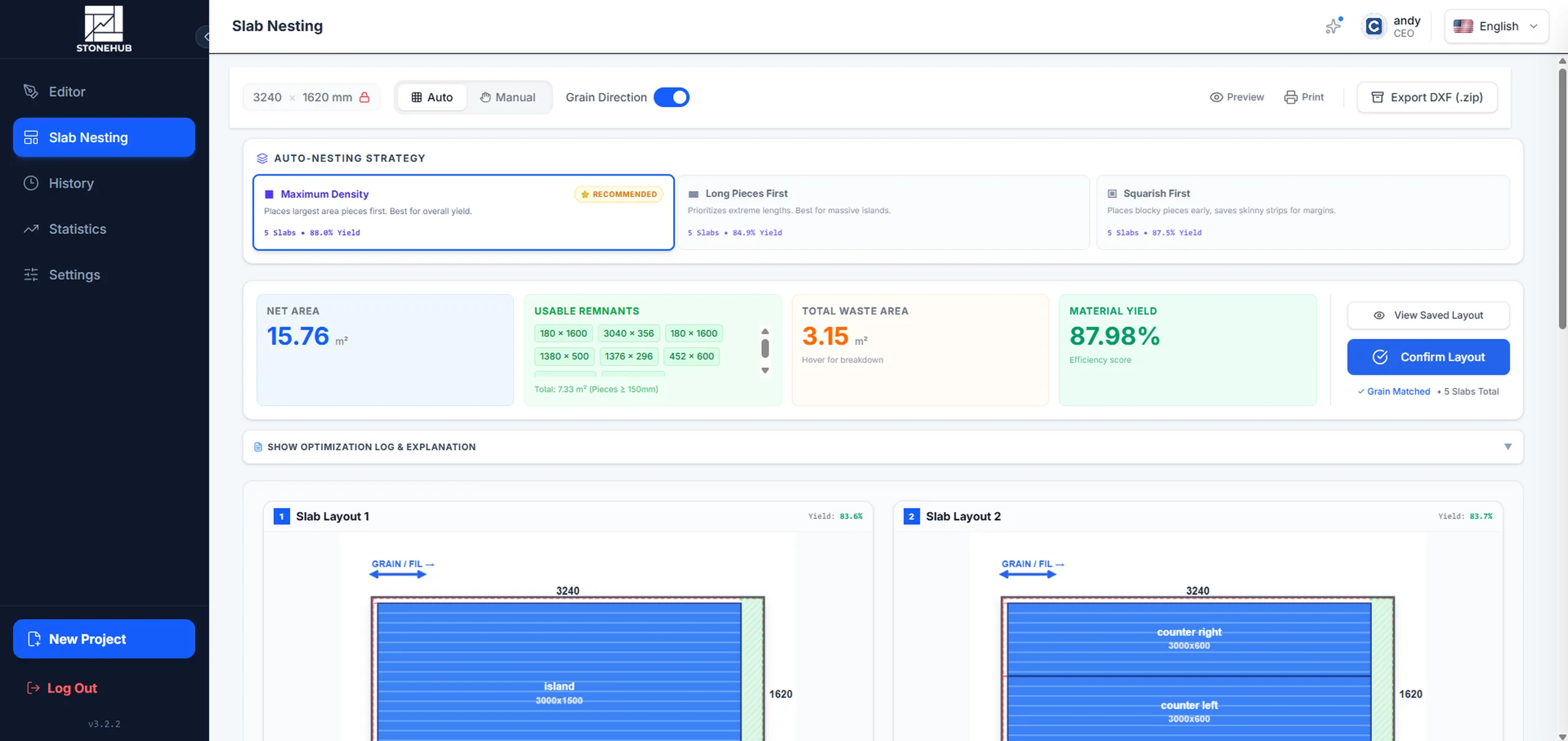Click the optimization log dropdown triangle
The height and width of the screenshot is (741, 1568).
[1508, 447]
